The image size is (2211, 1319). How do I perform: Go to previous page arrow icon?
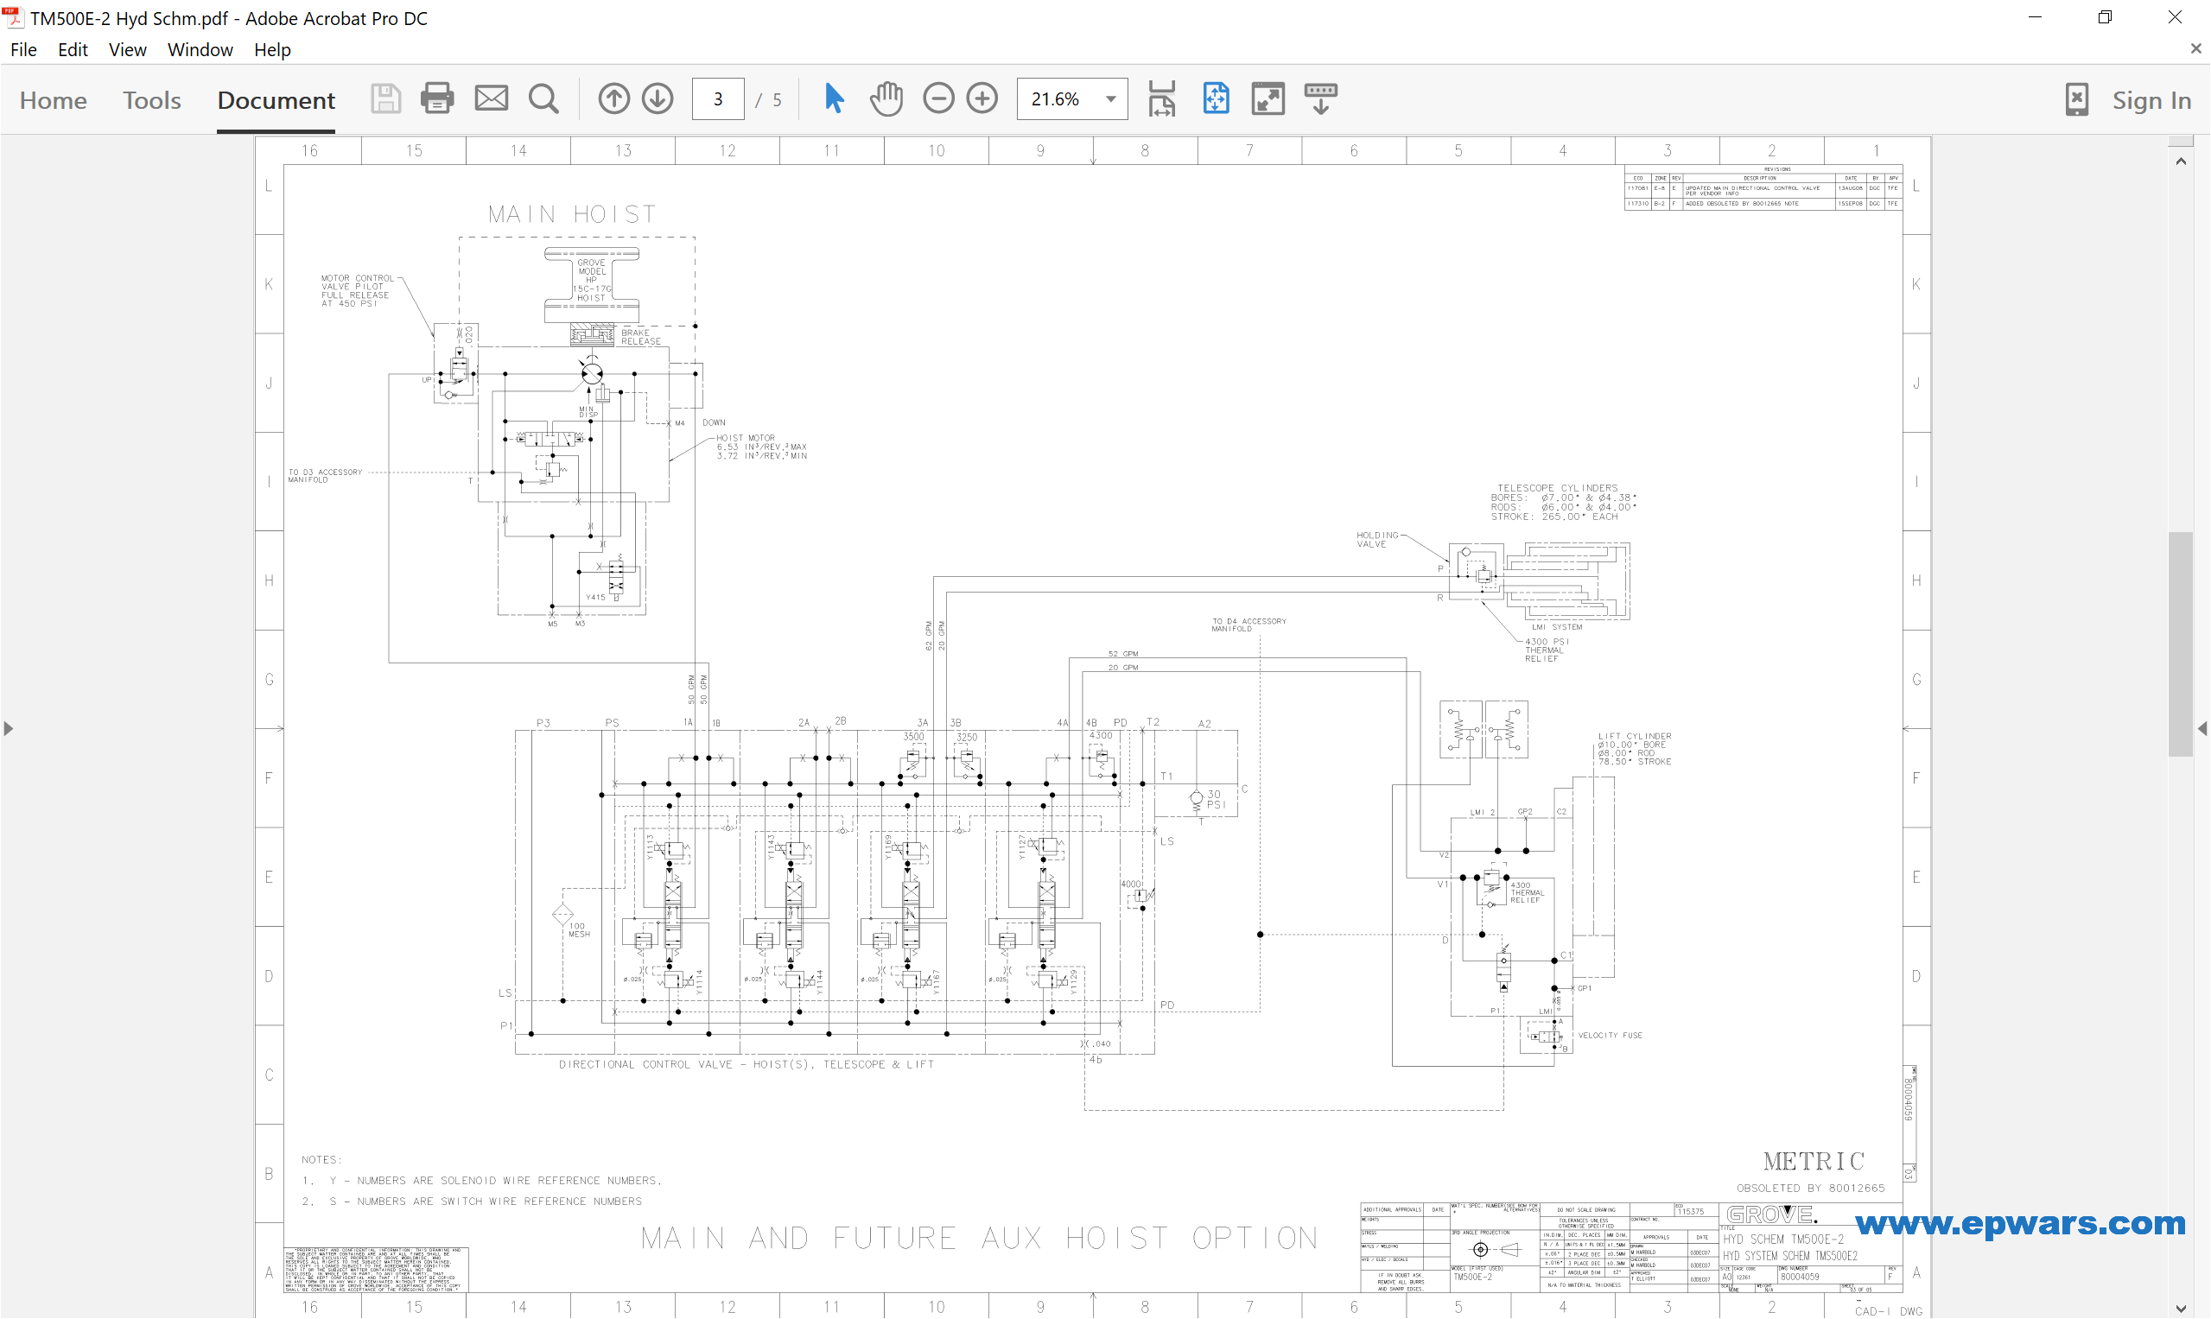[x=613, y=98]
